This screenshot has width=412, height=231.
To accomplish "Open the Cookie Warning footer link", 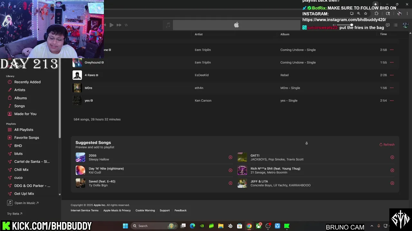I will point(145,210).
